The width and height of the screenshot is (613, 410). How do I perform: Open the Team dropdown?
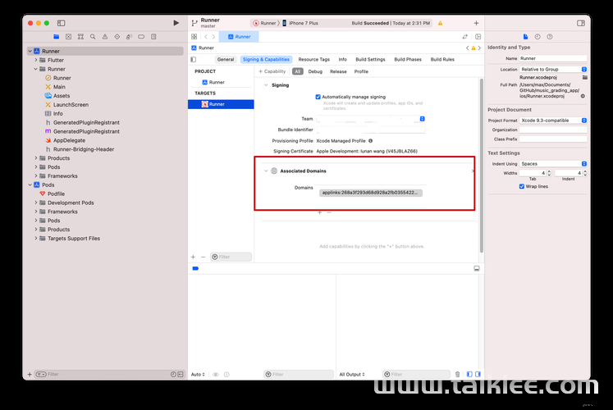click(371, 119)
